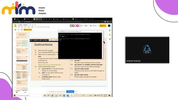The image size is (178, 100).
Task: Select the first slide thumbnail
Action: pyautogui.click(x=22, y=35)
